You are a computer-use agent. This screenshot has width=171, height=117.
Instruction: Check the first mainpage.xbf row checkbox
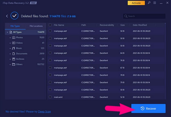[50, 31]
